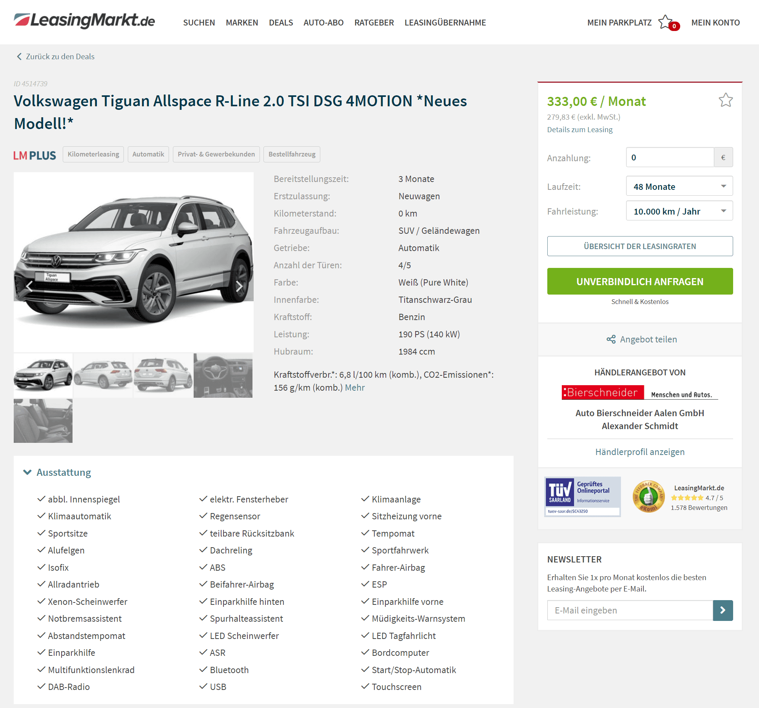Select the rear-side view car thumbnail

103,376
